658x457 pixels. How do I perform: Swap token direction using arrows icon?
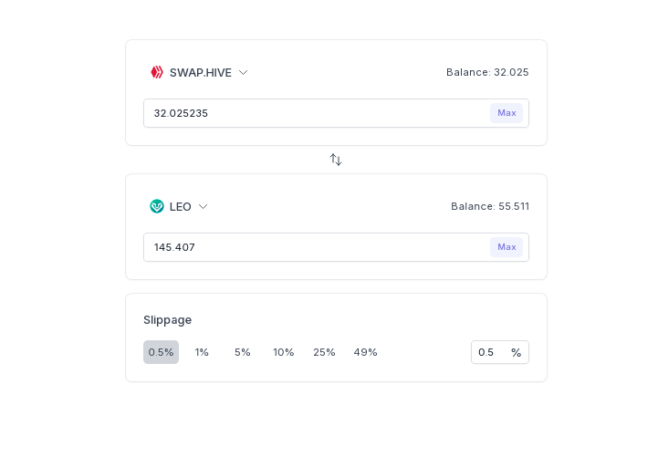click(336, 160)
